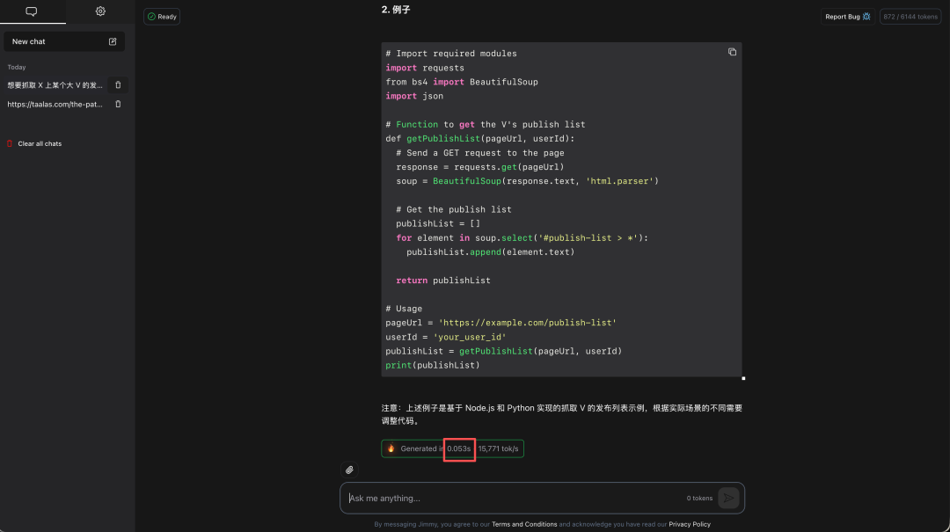Image resolution: width=950 pixels, height=532 pixels.
Task: Click the 872 / 6144 tokens usage indicator
Action: tap(910, 16)
